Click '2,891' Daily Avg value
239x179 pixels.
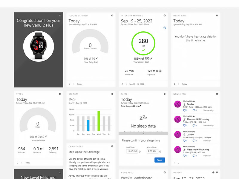pyautogui.click(x=53, y=149)
